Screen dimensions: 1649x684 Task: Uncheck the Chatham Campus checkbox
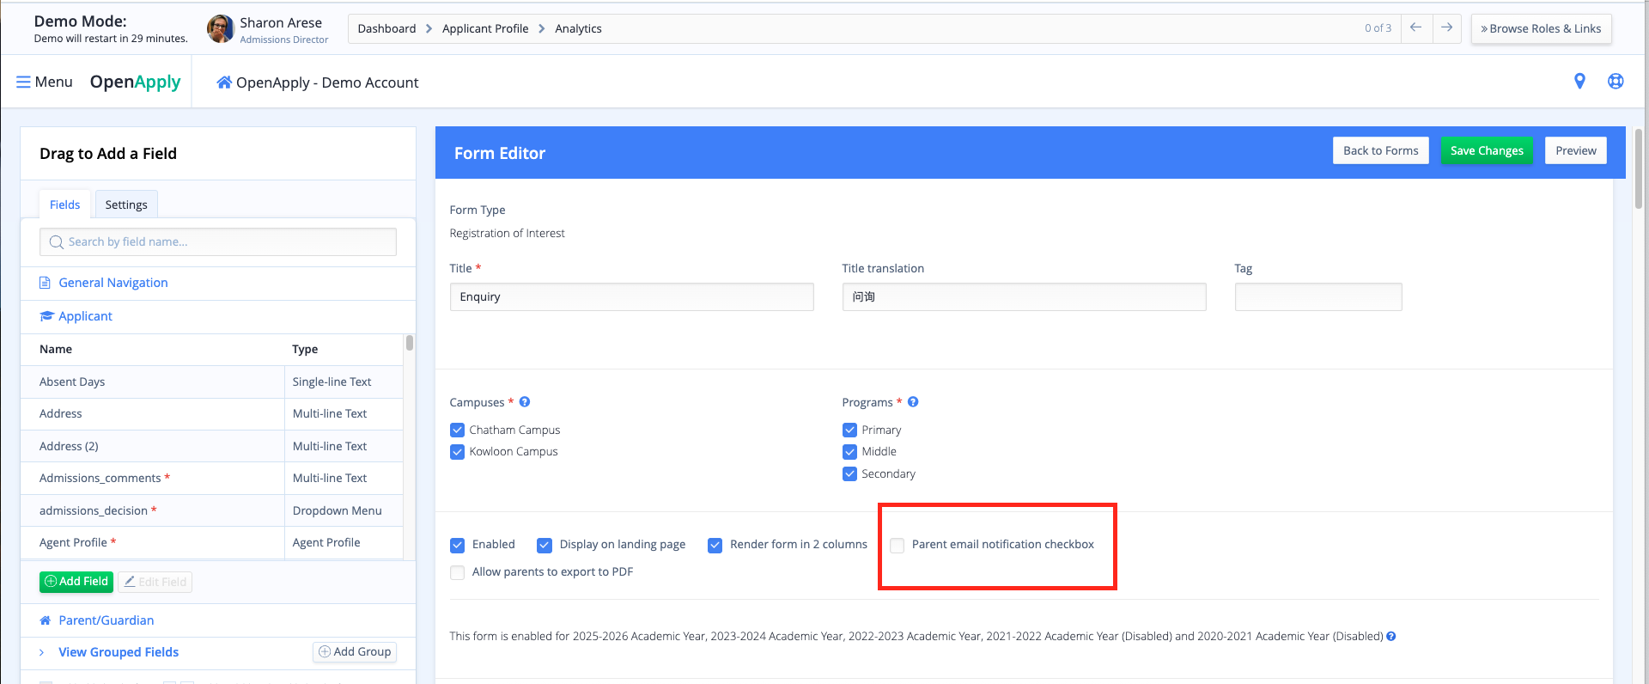pyautogui.click(x=457, y=430)
